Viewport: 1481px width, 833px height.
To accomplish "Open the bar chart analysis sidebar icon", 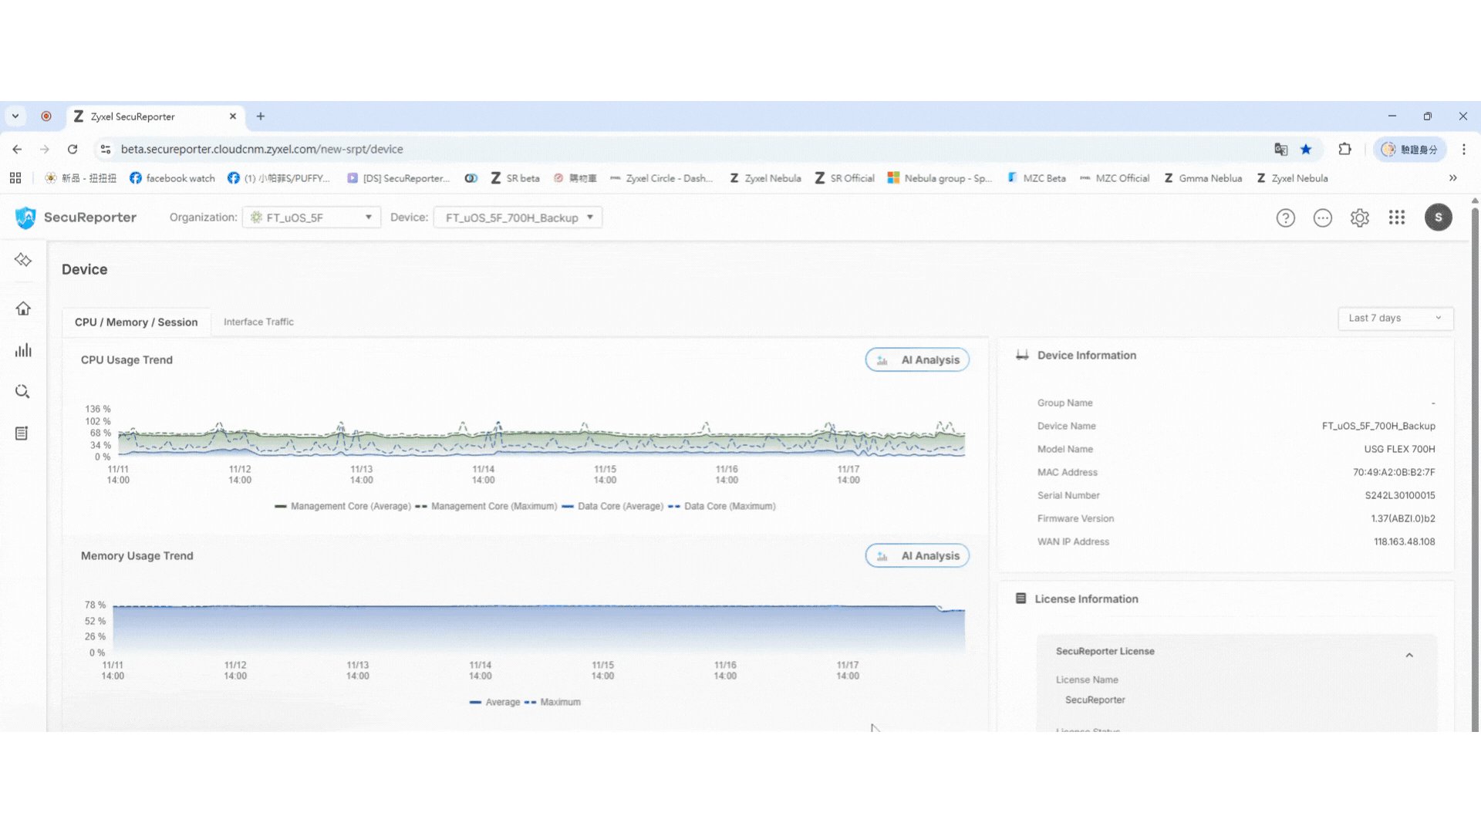I will click(x=23, y=351).
